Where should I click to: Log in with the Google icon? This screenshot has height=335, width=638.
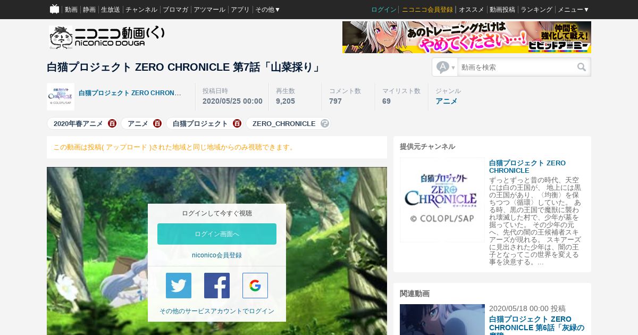[255, 286]
